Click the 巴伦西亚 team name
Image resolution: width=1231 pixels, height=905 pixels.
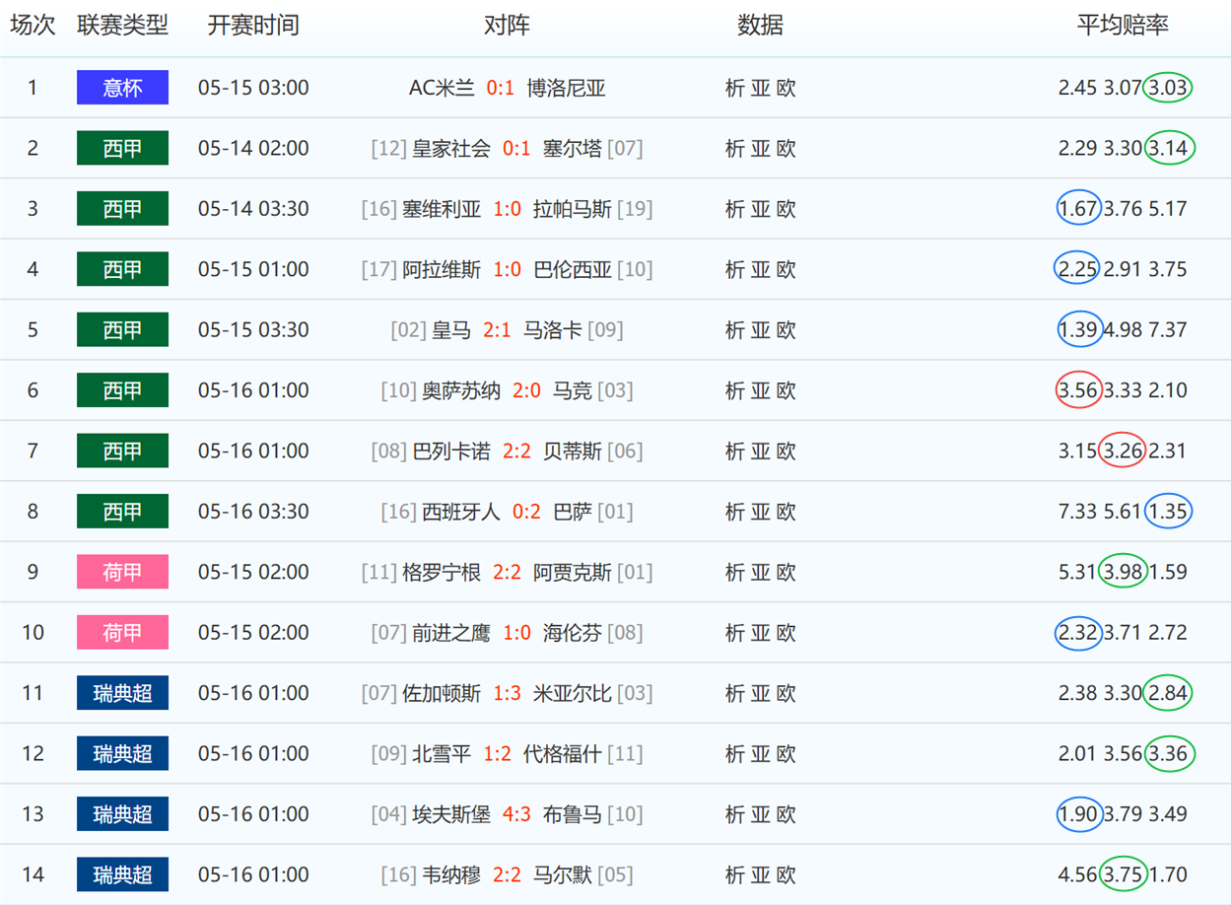click(573, 269)
